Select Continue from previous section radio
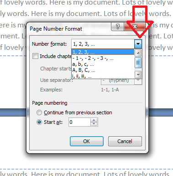Image resolution: width=173 pixels, height=176 pixels. click(39, 112)
